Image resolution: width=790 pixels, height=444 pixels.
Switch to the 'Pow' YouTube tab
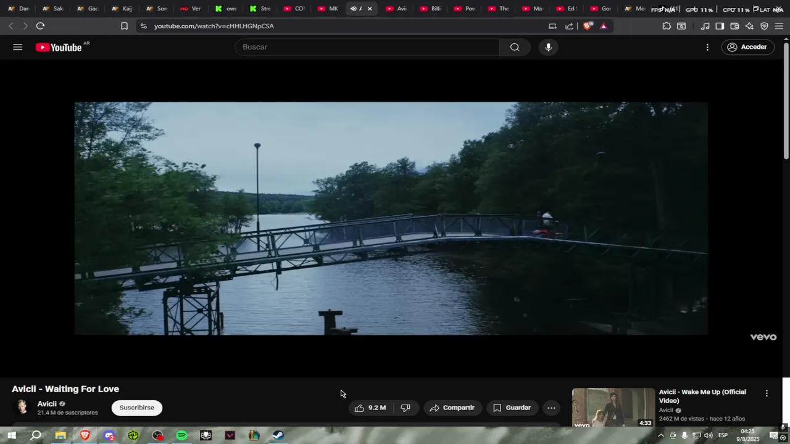(465, 9)
